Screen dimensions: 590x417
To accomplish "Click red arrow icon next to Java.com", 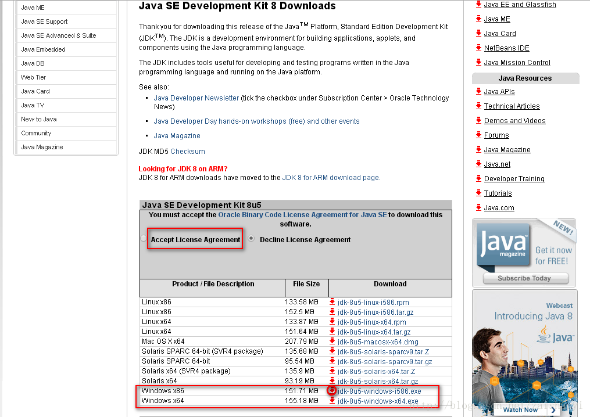I will [478, 207].
